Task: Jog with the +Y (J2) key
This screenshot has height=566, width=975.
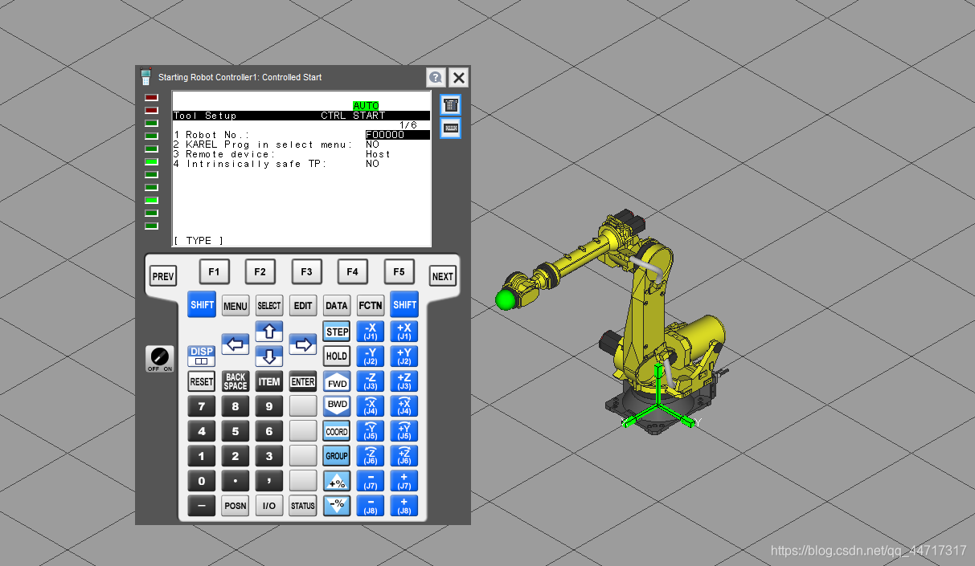Action: pos(404,356)
